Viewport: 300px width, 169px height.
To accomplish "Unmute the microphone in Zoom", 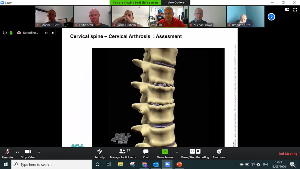I will pos(7,153).
